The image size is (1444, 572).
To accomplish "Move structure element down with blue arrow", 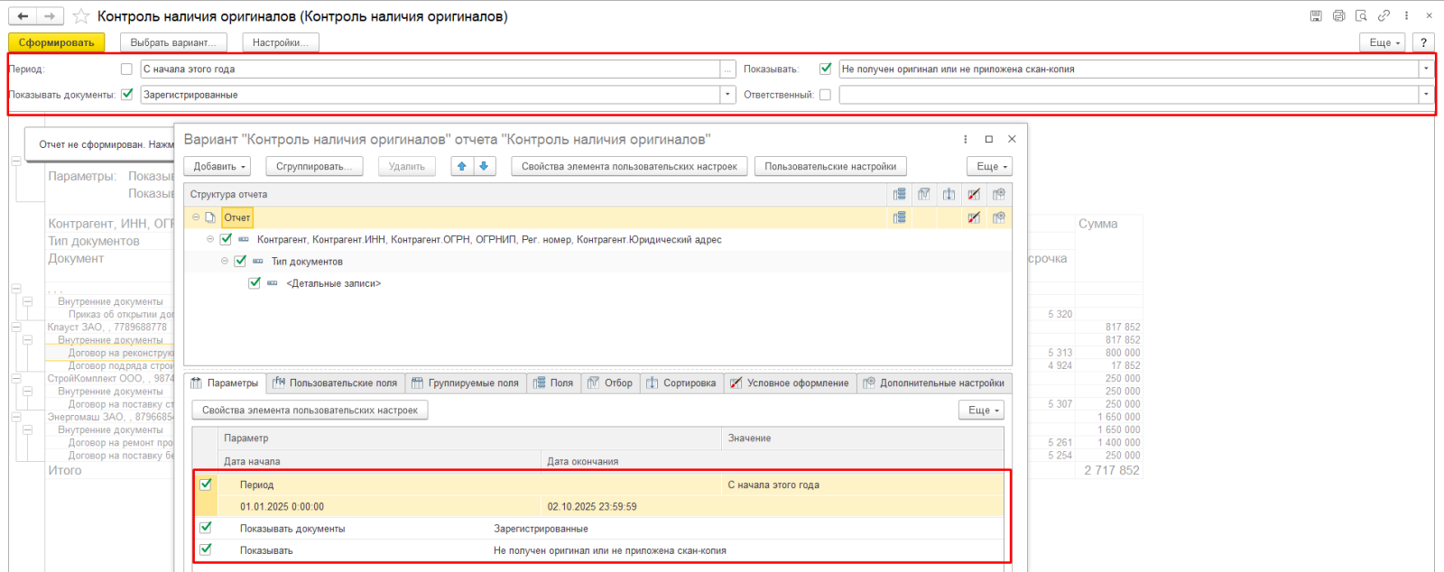I will [x=484, y=166].
